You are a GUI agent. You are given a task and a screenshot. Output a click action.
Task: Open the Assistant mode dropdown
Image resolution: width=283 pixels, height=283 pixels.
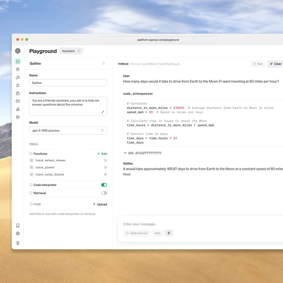click(71, 51)
